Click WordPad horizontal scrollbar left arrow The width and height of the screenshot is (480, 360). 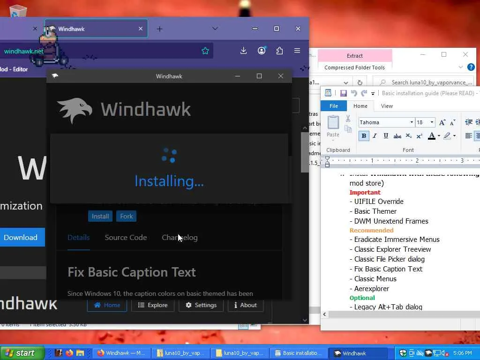click(x=324, y=315)
